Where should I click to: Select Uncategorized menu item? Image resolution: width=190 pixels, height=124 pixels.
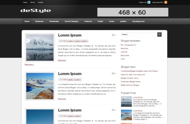tap(138, 21)
